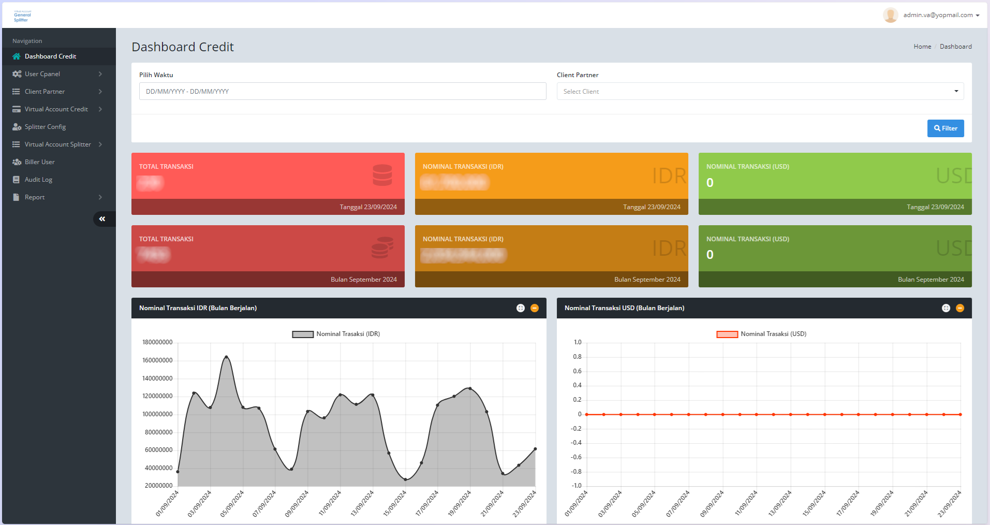The image size is (990, 525).
Task: Click the Dashboard Credit home icon
Action: coord(16,56)
